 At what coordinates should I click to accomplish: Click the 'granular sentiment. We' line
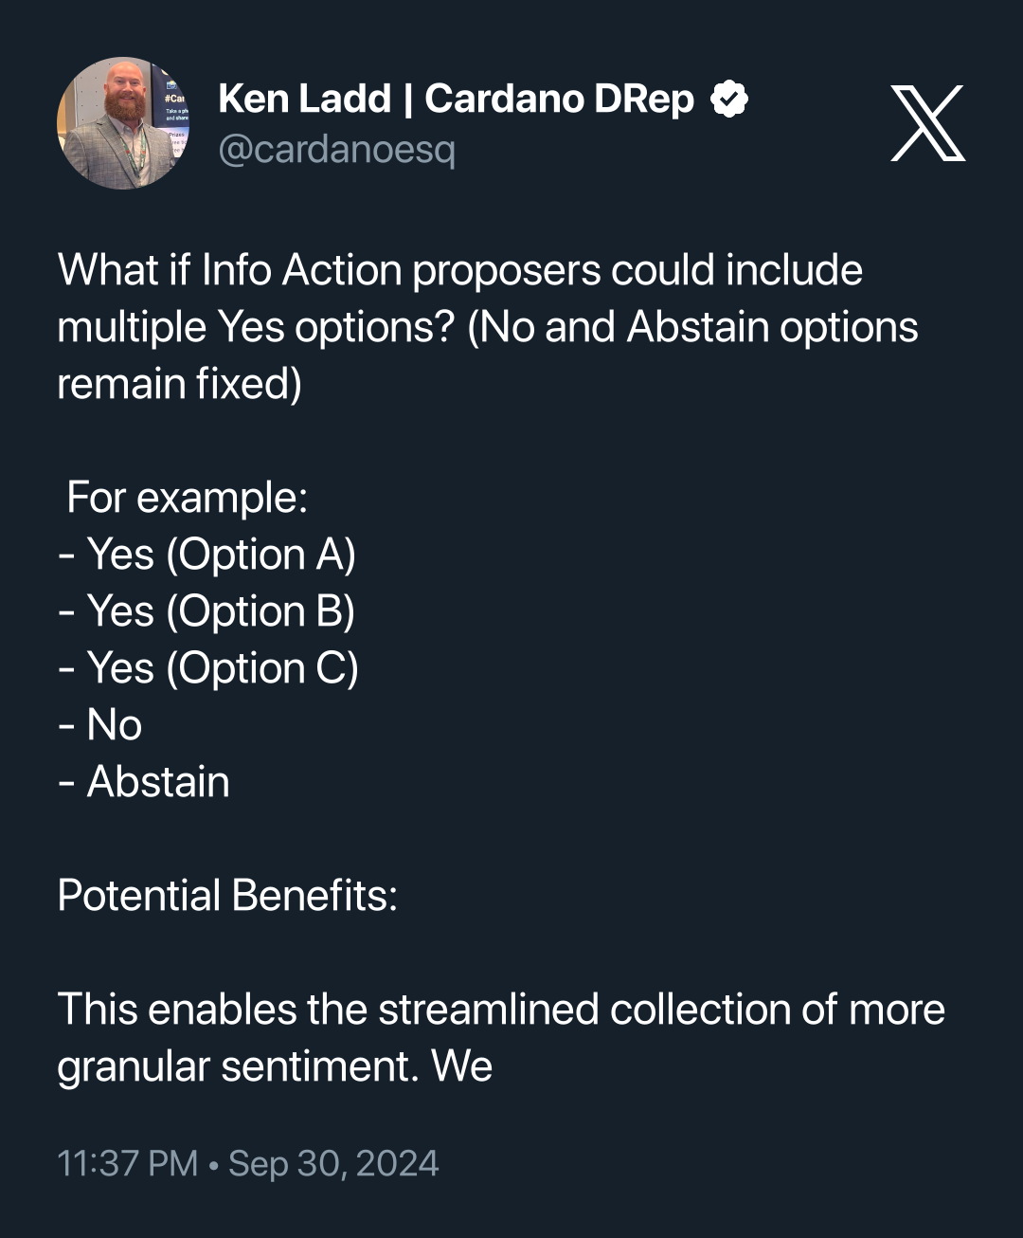(275, 1066)
